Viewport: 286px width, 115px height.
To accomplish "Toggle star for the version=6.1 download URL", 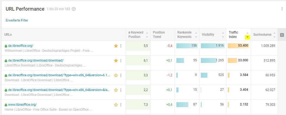I will (116, 75).
